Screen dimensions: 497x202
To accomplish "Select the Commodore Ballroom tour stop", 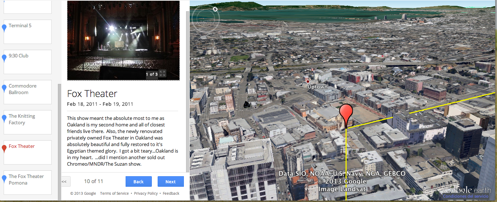I will tap(28, 92).
